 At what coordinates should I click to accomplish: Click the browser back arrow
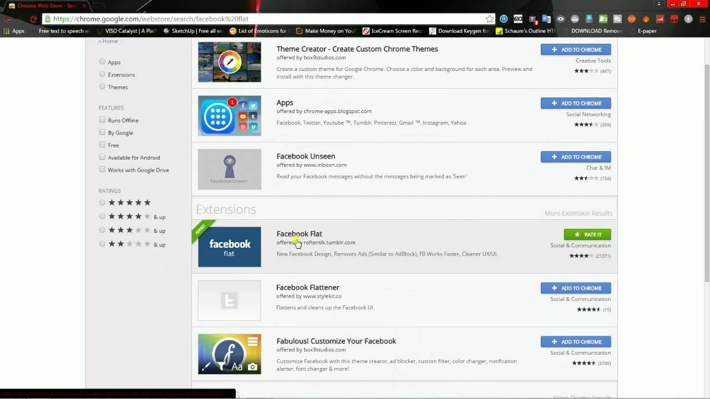8,18
